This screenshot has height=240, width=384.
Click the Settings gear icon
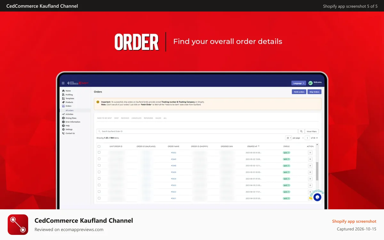(x=63, y=130)
